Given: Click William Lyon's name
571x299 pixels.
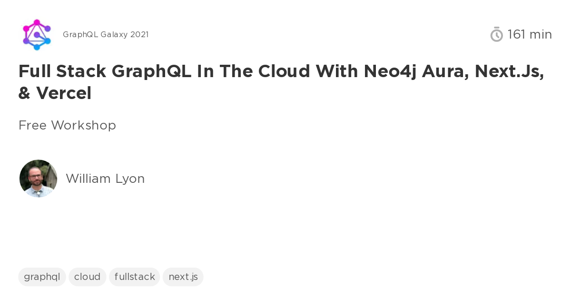Looking at the screenshot, I should click(x=105, y=179).
